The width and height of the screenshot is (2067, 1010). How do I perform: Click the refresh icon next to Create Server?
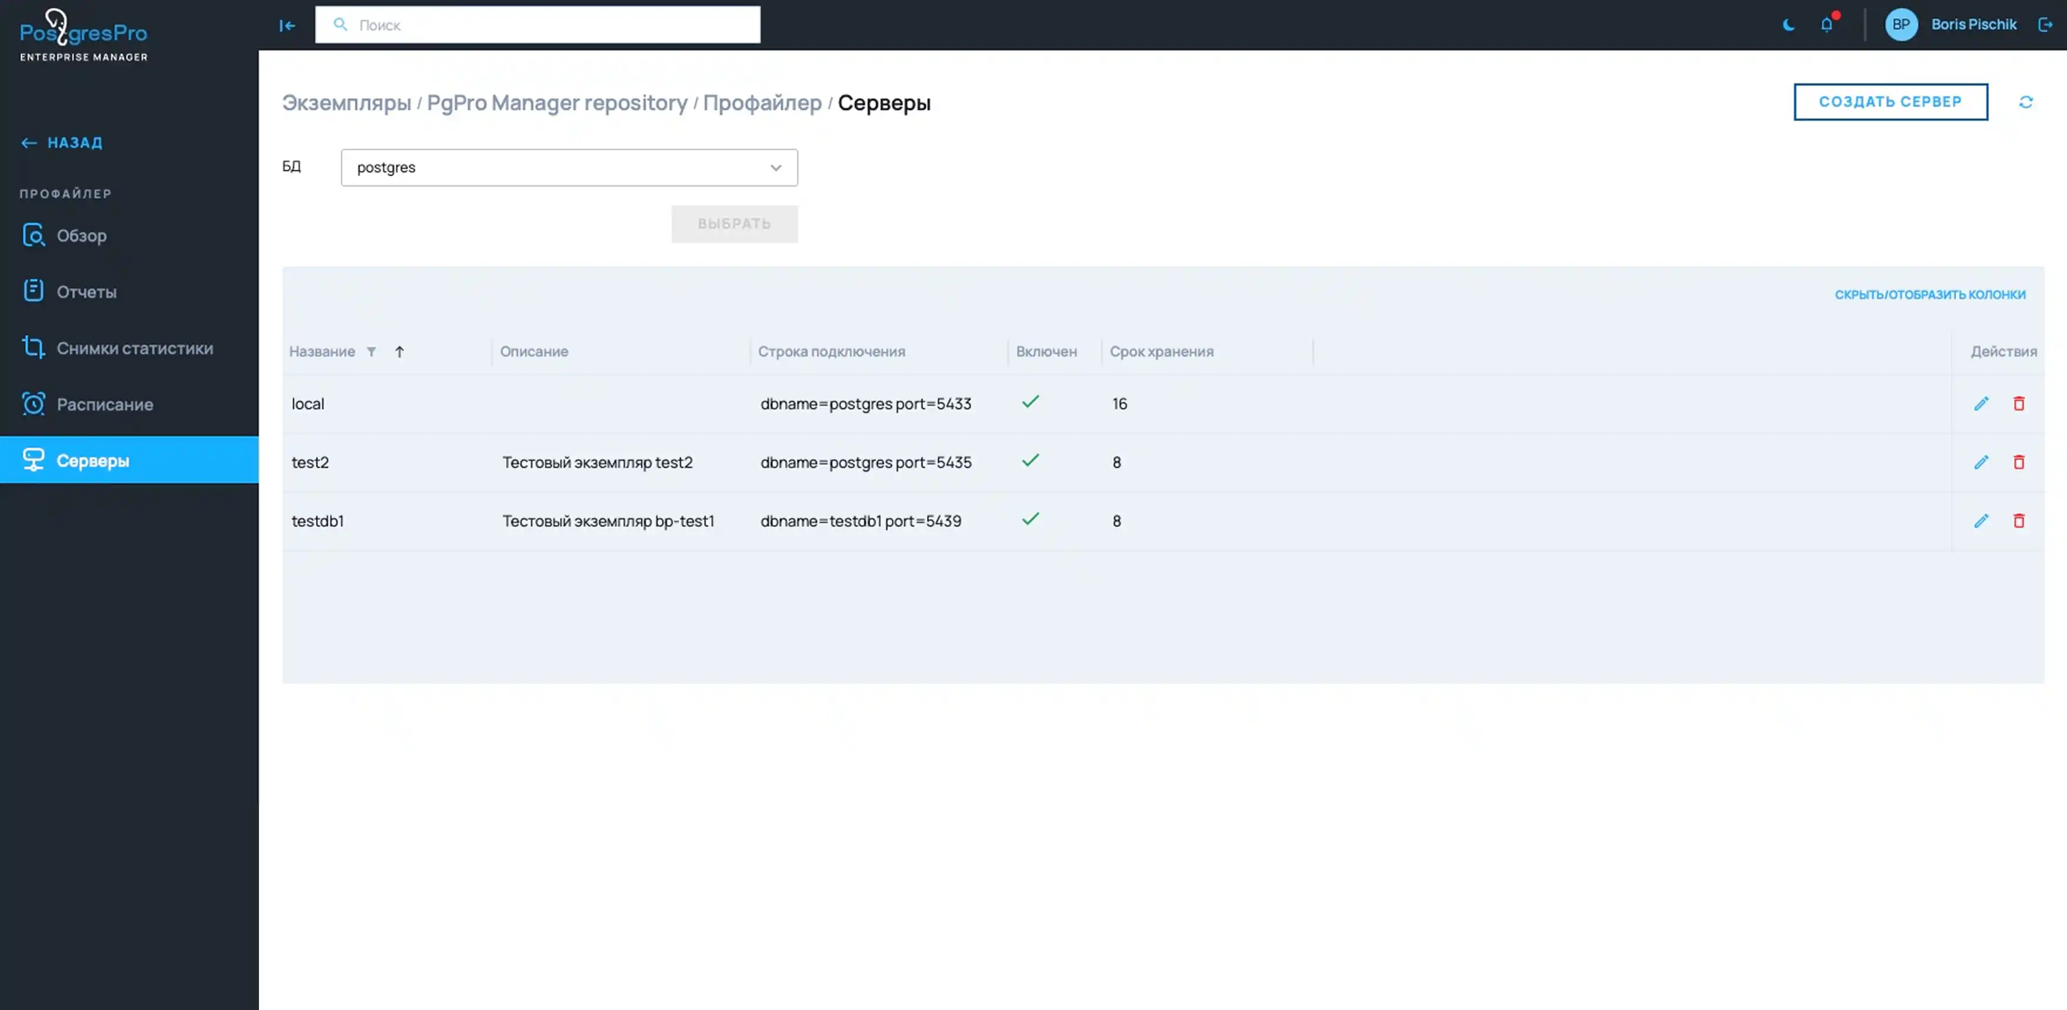coord(2025,102)
